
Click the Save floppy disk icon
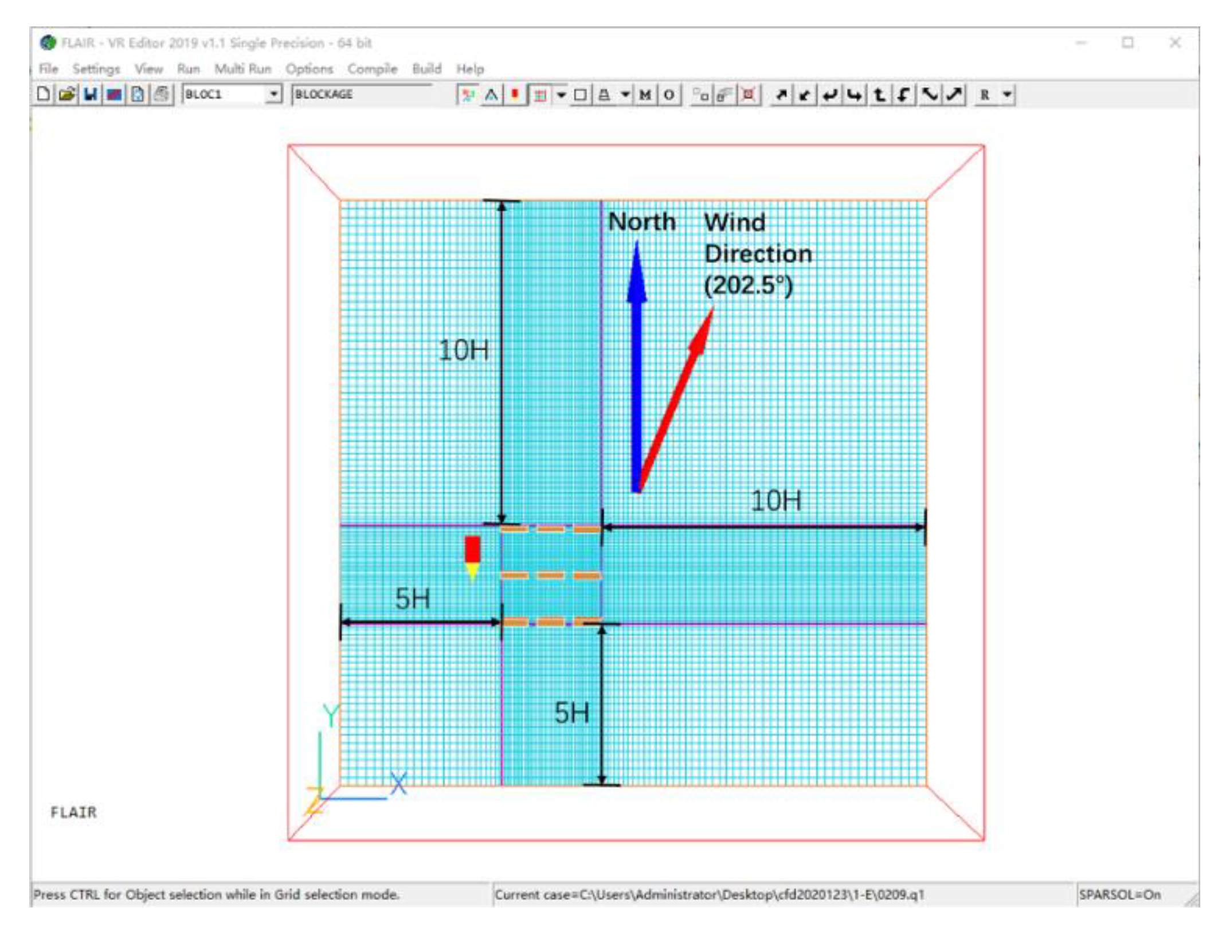pyautogui.click(x=90, y=95)
